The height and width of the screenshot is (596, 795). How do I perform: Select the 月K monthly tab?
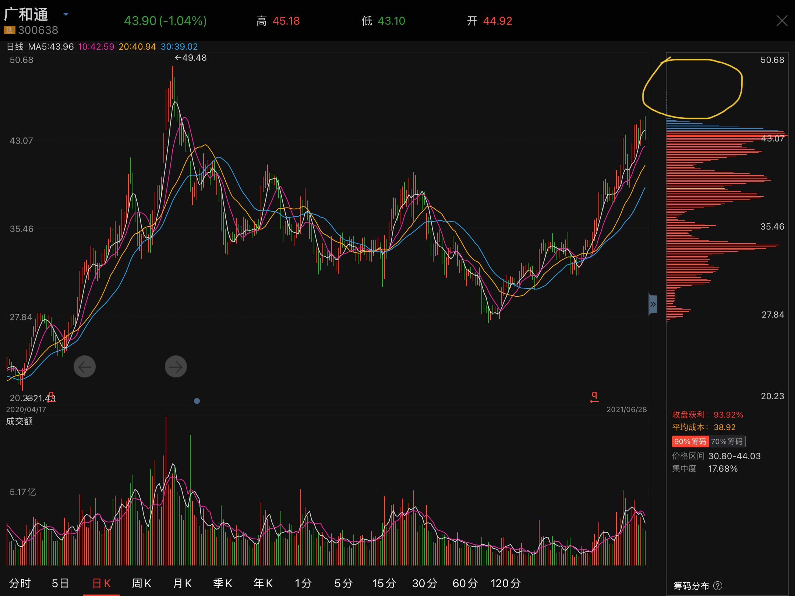coord(182,583)
